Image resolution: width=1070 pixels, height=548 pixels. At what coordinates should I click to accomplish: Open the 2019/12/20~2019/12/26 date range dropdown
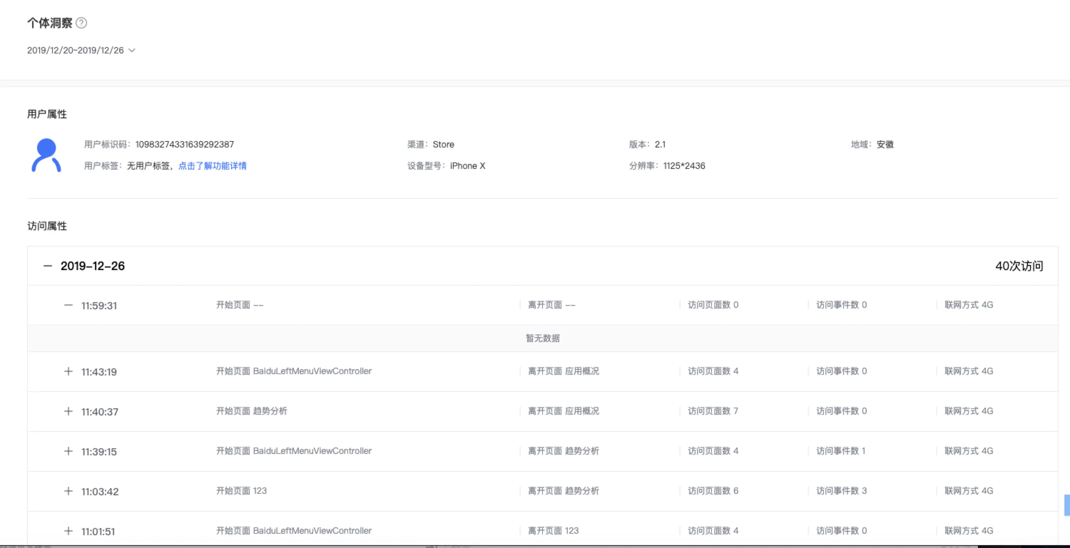(x=81, y=50)
